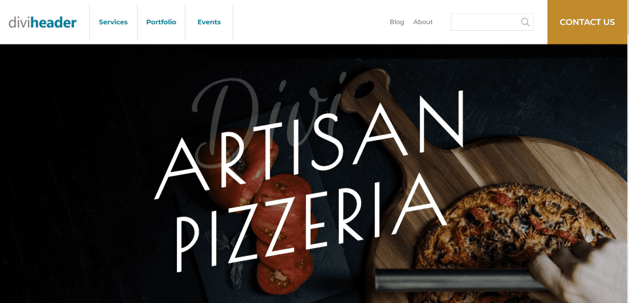629x303 pixels.
Task: Visit the Blog link
Action: coord(397,22)
